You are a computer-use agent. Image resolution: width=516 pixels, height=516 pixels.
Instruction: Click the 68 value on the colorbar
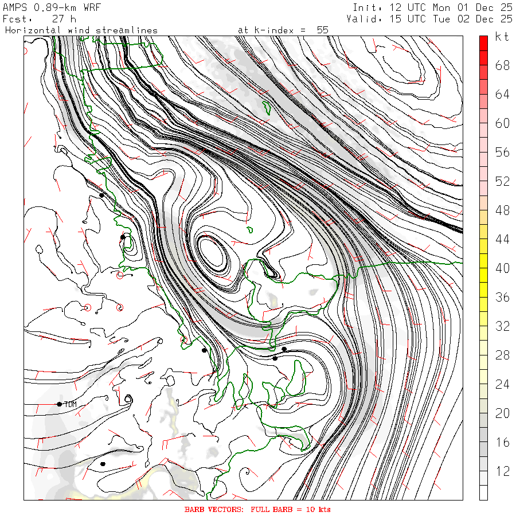(x=502, y=65)
